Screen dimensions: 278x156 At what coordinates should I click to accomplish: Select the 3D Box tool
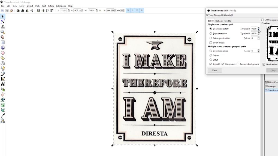tap(3, 48)
